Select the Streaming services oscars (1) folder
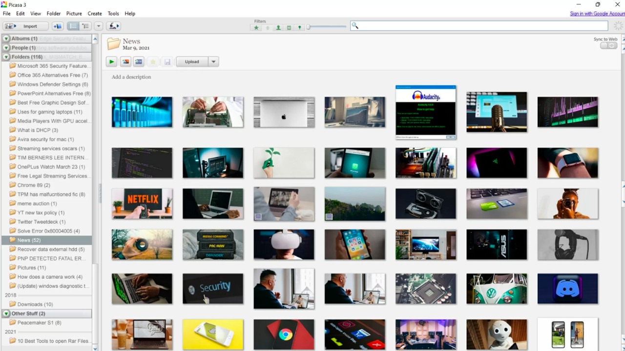 pyautogui.click(x=51, y=149)
